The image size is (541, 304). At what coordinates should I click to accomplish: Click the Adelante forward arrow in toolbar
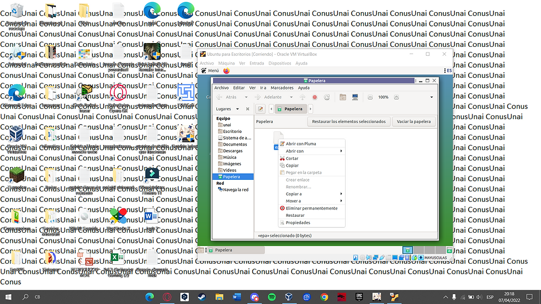(x=257, y=97)
